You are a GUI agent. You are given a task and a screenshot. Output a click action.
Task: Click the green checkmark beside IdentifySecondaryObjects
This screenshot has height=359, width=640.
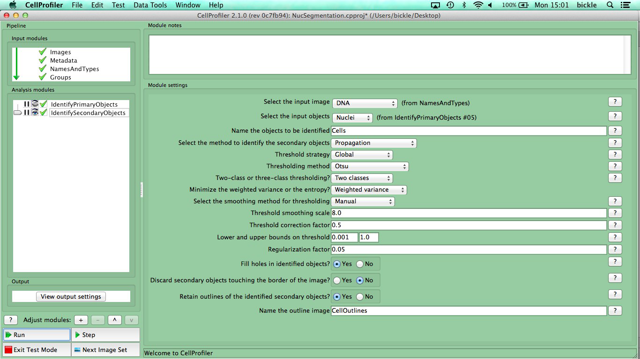pos(44,113)
